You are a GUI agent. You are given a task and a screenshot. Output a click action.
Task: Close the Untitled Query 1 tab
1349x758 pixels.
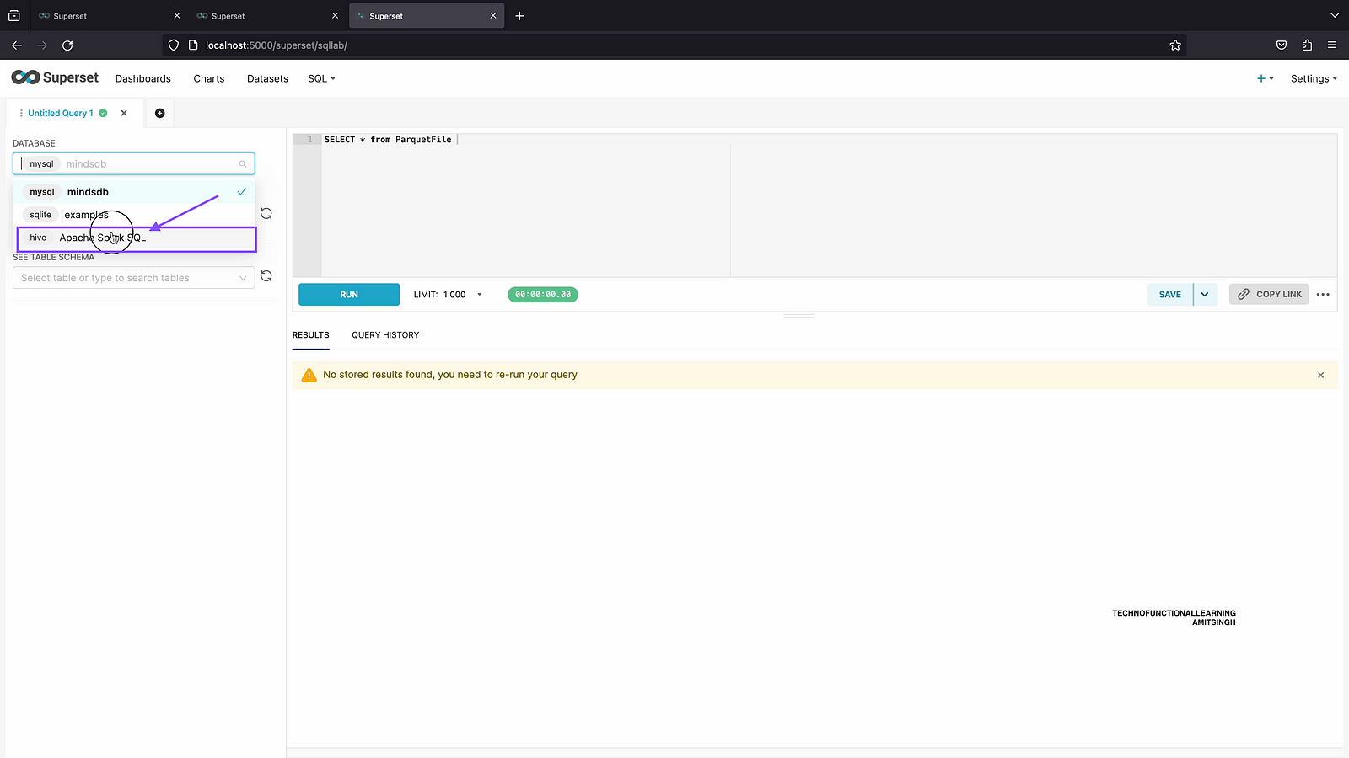pos(124,113)
